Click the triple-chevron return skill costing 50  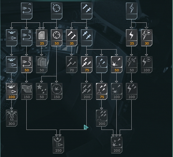27,65
